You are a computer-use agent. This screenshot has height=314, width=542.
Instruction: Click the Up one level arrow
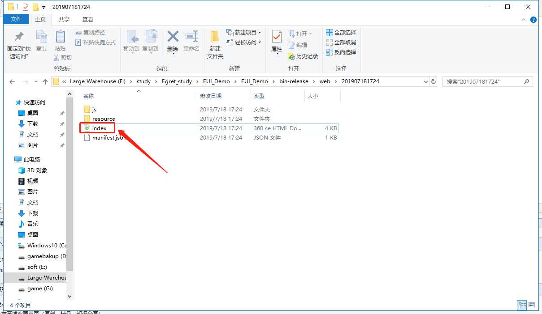click(x=45, y=82)
